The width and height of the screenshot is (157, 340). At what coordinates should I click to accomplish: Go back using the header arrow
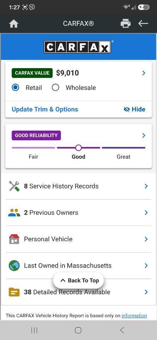[x=143, y=23]
